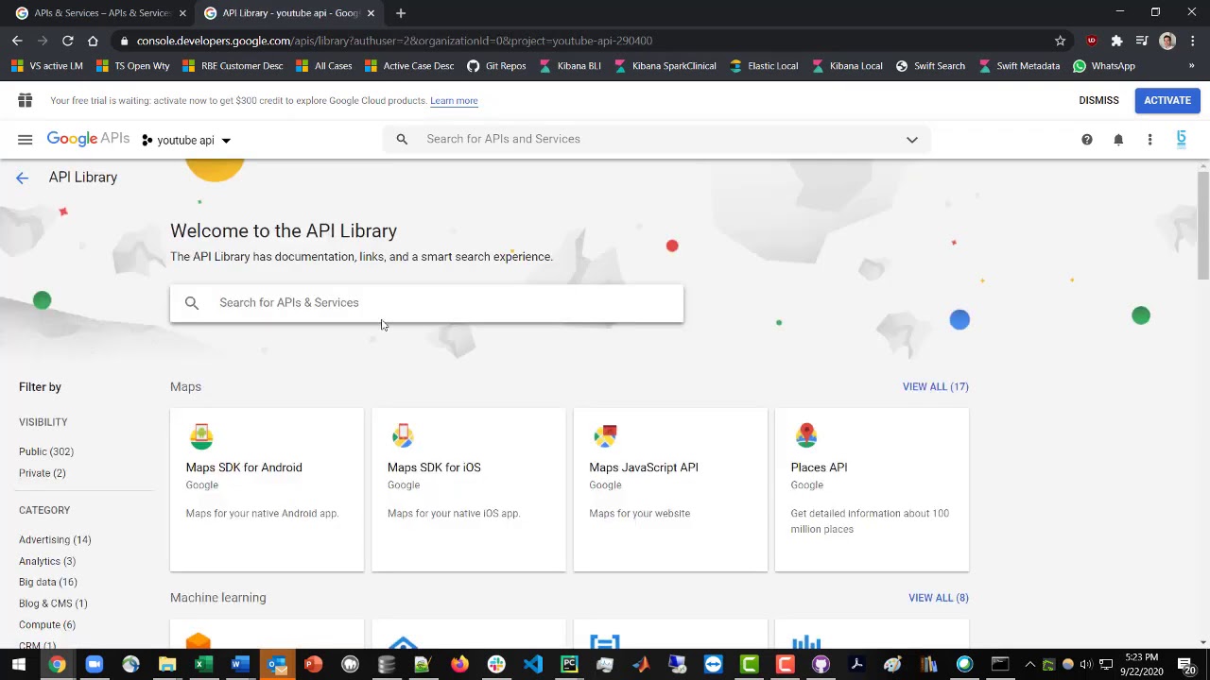Open Excel from the taskbar
The height and width of the screenshot is (680, 1210).
[202, 665]
